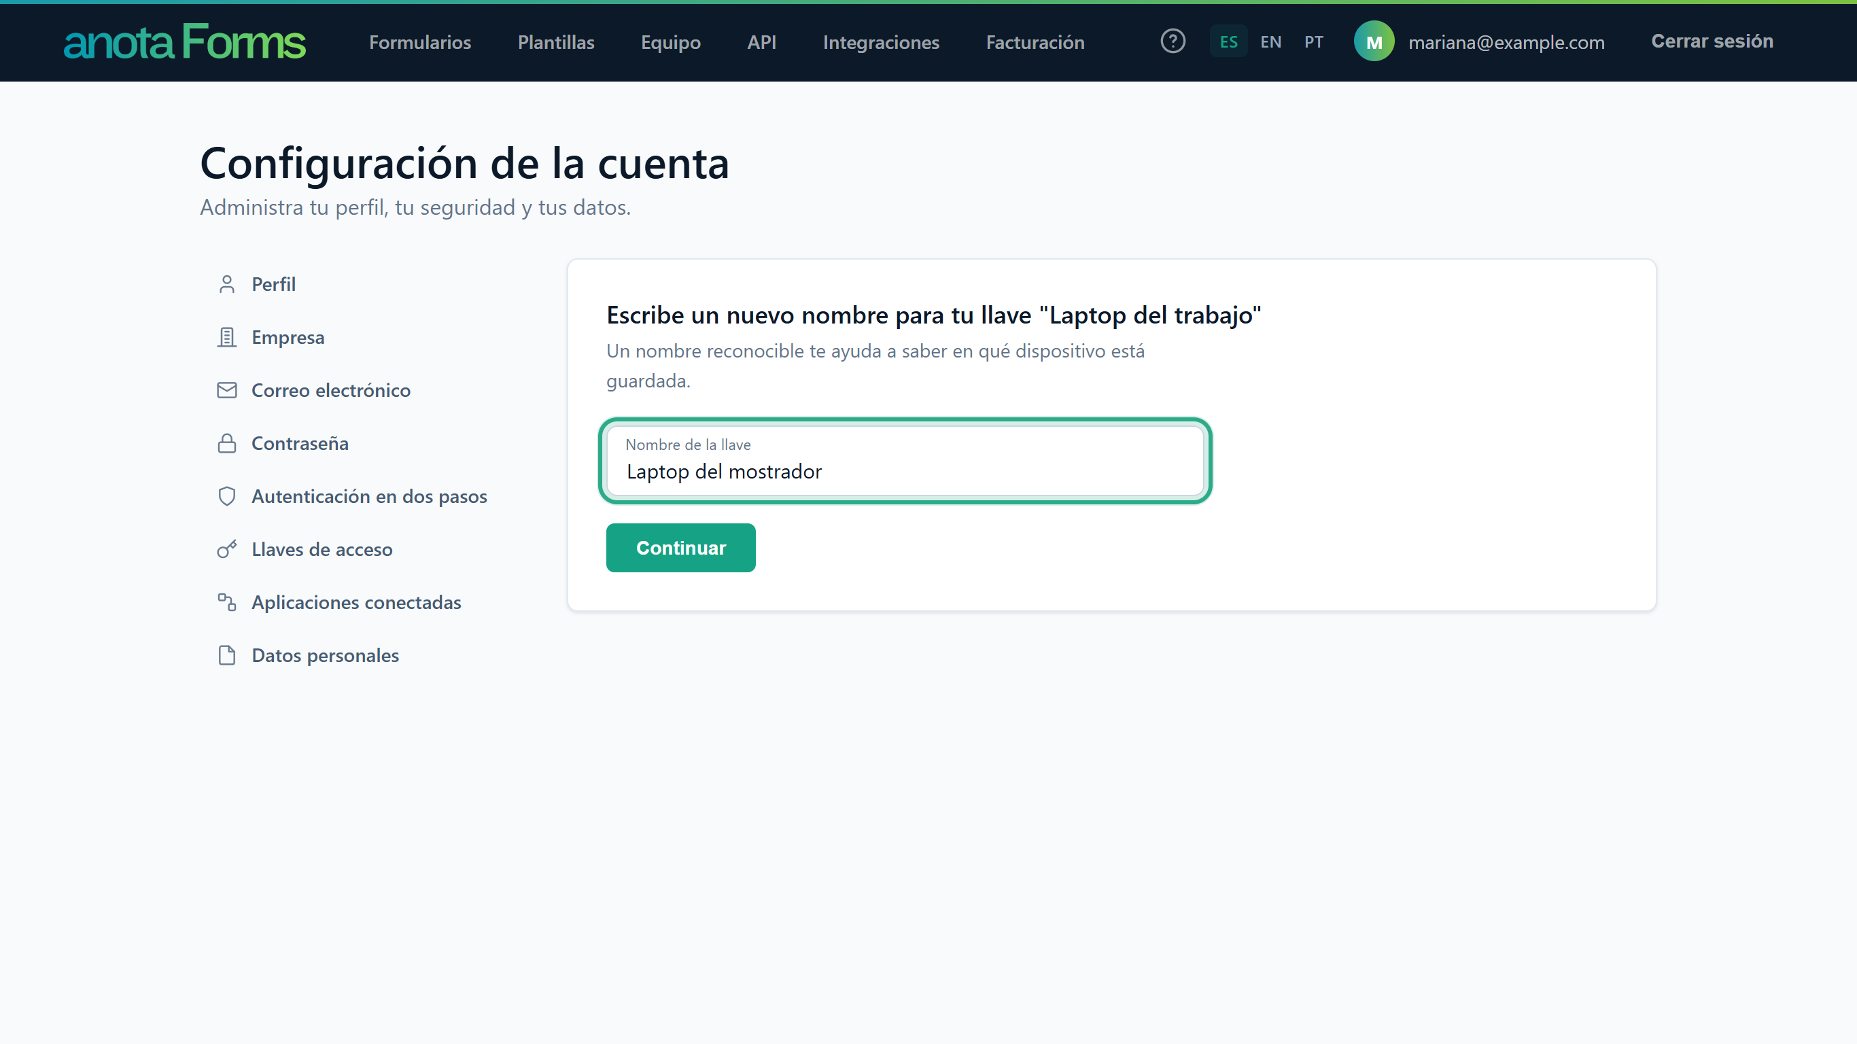The height and width of the screenshot is (1044, 1857).
Task: Open the Facturación page
Action: (x=1035, y=43)
